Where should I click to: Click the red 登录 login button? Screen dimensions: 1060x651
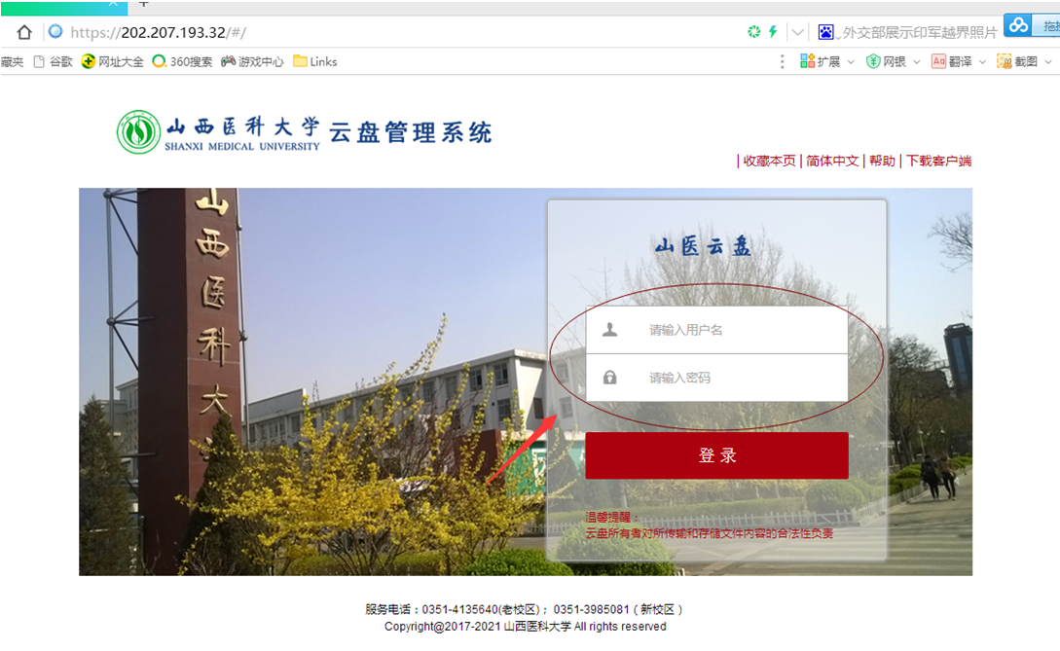(x=716, y=455)
